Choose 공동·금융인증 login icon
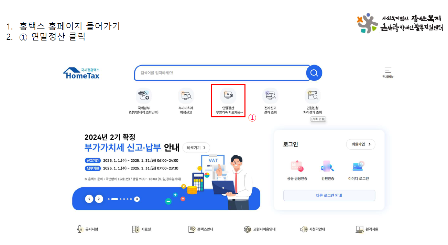This screenshot has width=448, height=245. click(x=297, y=166)
